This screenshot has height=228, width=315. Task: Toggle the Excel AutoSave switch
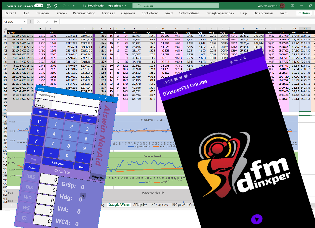(38, 6)
